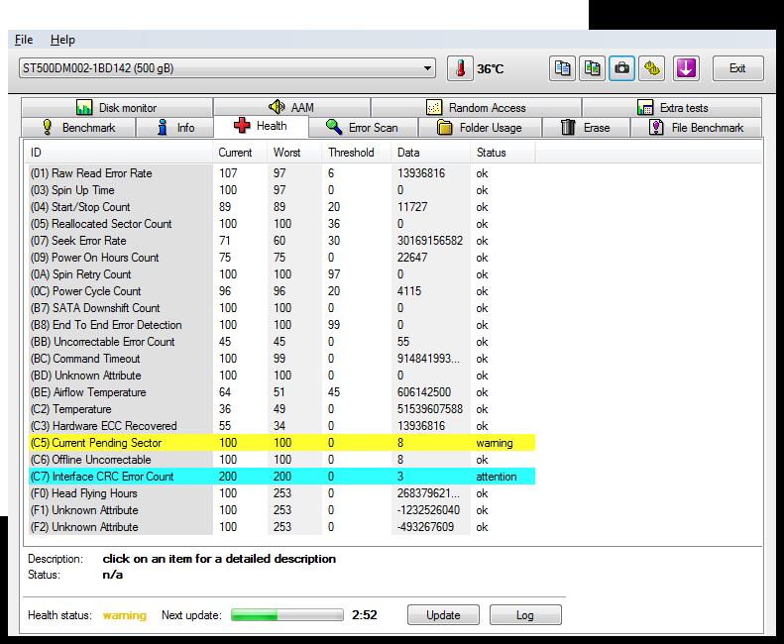
Task: Select the (BB) Uncorrectable Error Count row
Action: [x=282, y=342]
